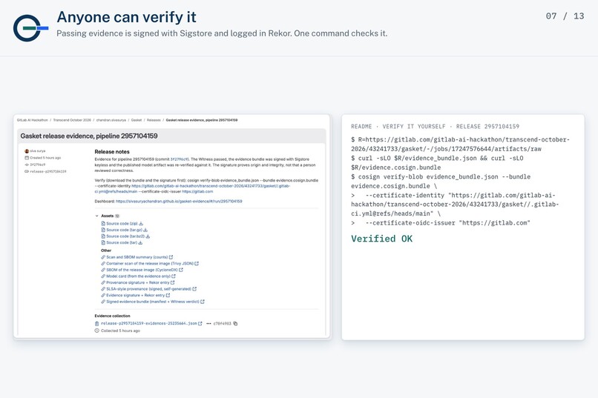Click the download icon beside Source code (tar.bz2)
The width and height of the screenshot is (598, 398).
pos(148,236)
